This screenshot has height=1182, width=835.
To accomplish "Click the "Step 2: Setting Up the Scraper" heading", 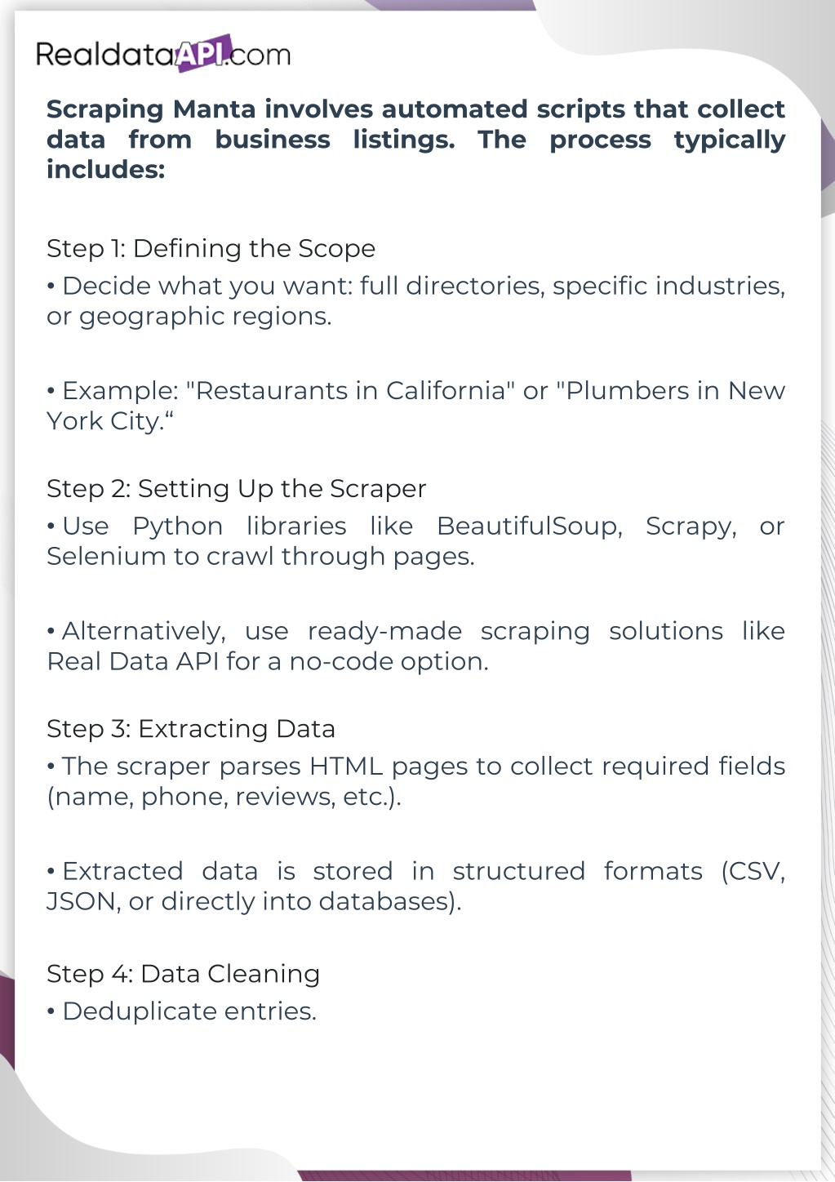I will (236, 488).
